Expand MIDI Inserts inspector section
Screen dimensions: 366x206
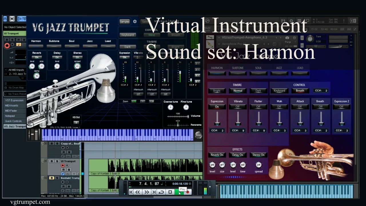15,106
